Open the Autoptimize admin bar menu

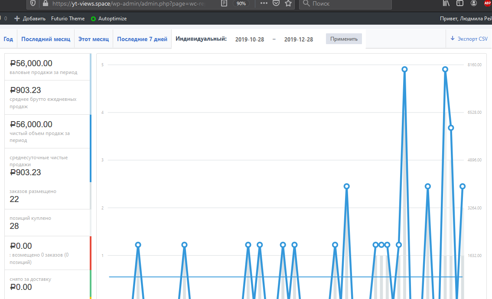point(108,19)
